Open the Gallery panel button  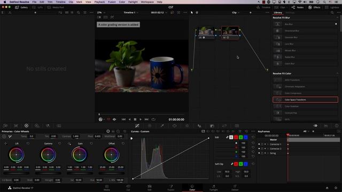tap(21, 7)
